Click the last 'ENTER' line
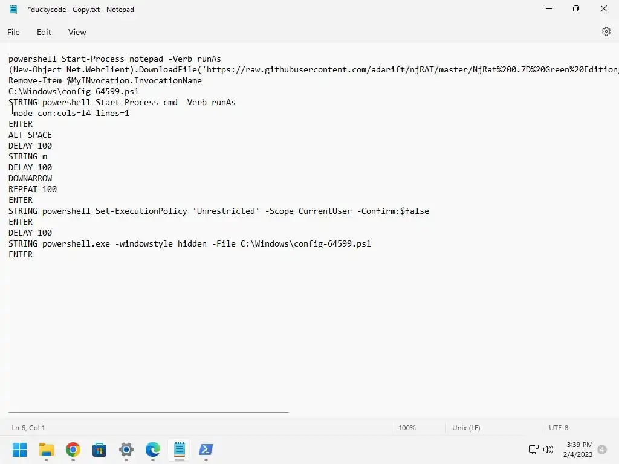Screen dimensions: 619x464 pyautogui.click(x=21, y=254)
